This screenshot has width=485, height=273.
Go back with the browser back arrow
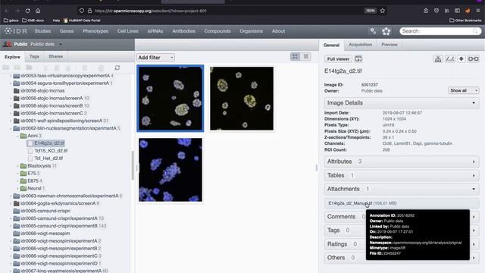coord(7,11)
